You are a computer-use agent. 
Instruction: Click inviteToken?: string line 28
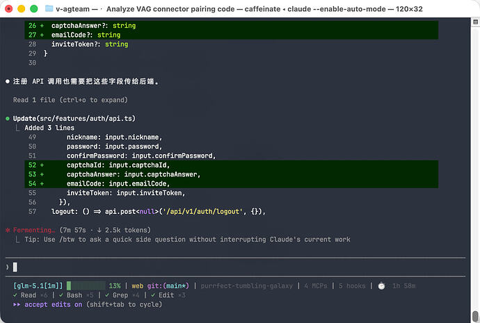click(90, 44)
